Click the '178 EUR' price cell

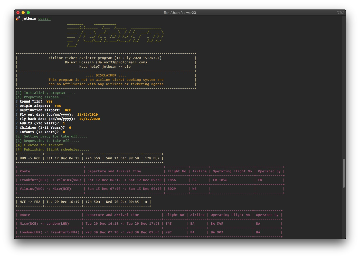[x=152, y=158]
